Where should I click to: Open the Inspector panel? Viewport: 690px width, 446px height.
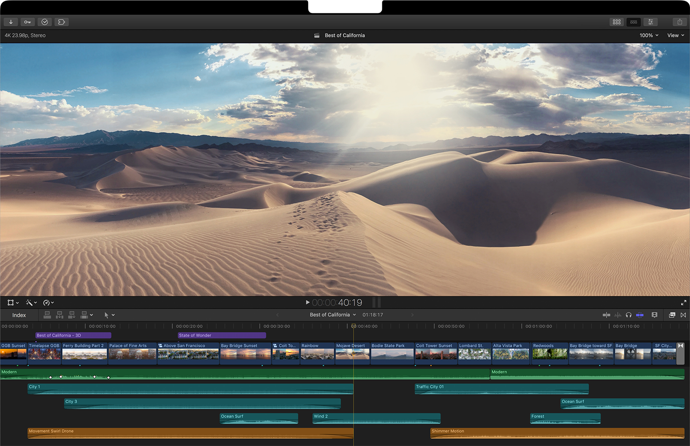tap(650, 22)
